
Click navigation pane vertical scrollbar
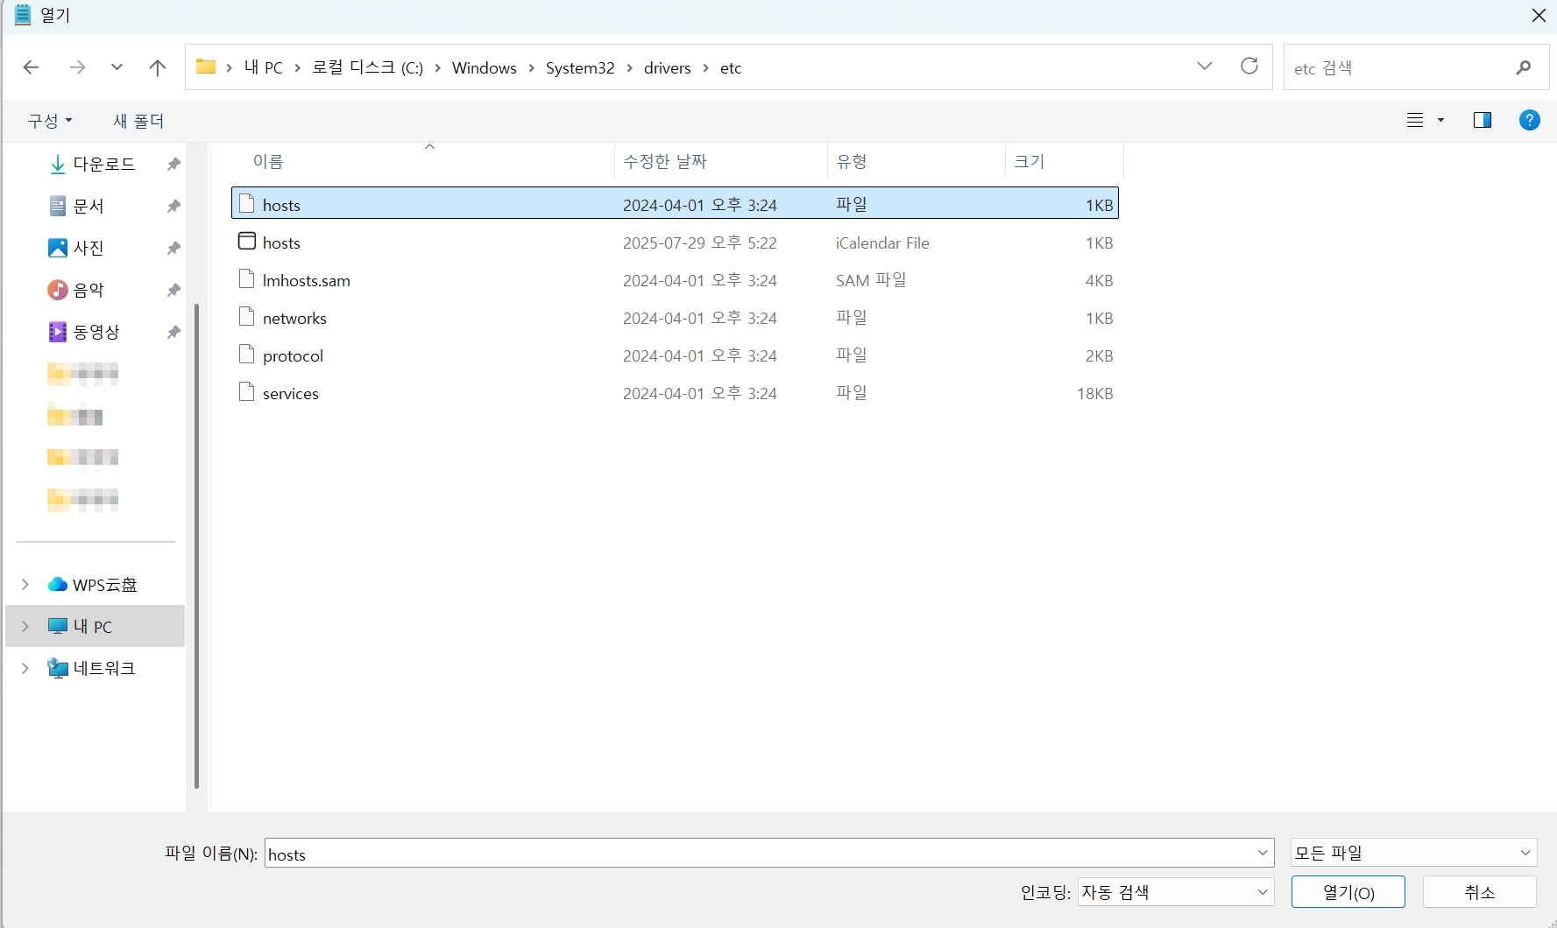[196, 545]
